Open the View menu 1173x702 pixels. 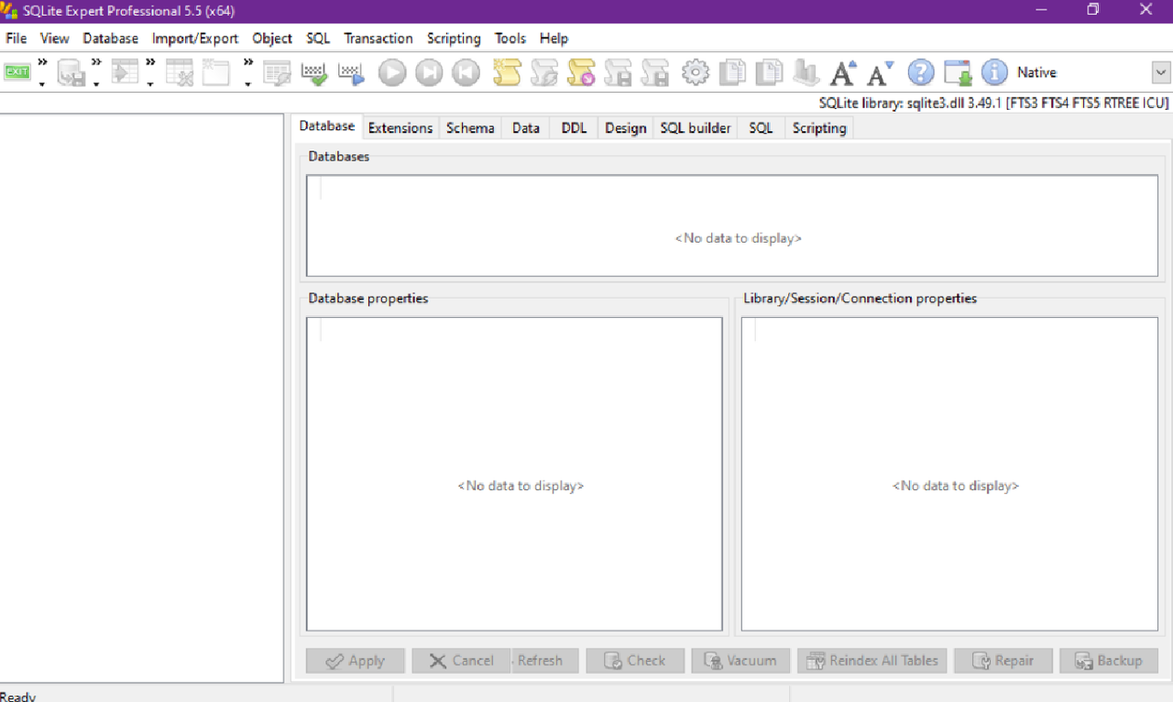click(x=55, y=38)
